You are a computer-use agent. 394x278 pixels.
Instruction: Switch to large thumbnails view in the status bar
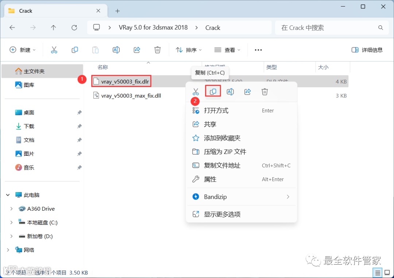[387, 273]
